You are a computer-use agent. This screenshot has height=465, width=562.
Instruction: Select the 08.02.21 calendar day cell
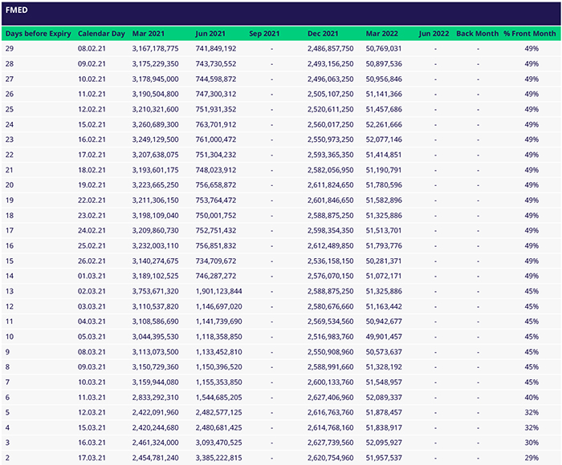pyautogui.click(x=92, y=49)
